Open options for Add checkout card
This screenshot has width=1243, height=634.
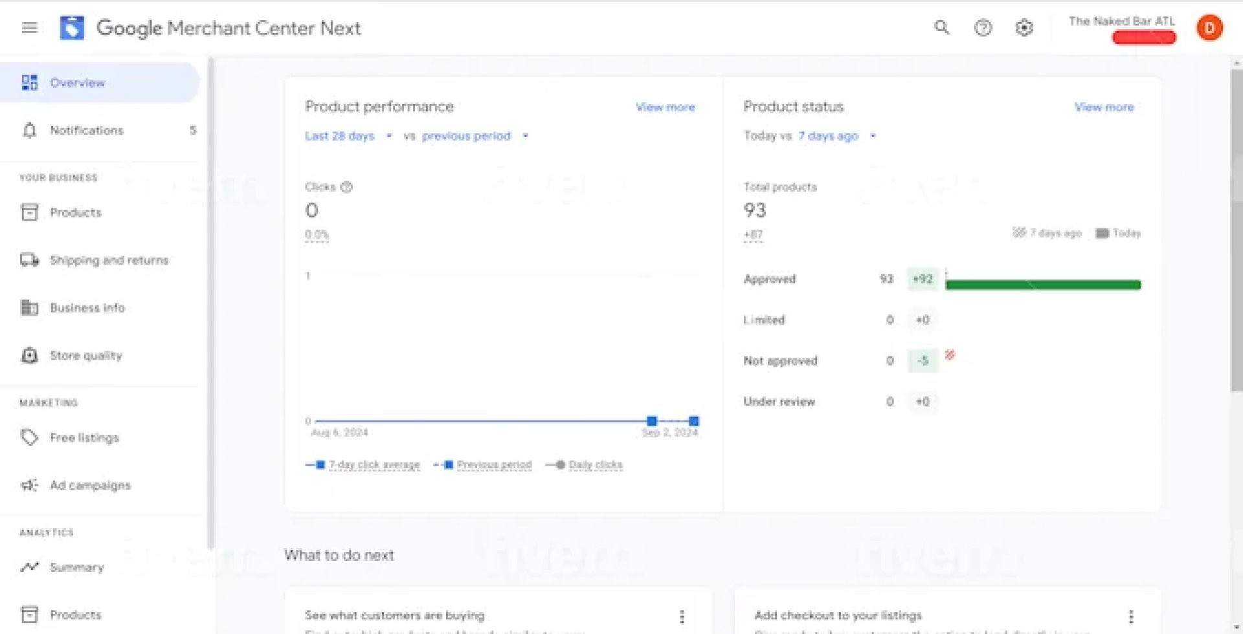(x=1130, y=617)
